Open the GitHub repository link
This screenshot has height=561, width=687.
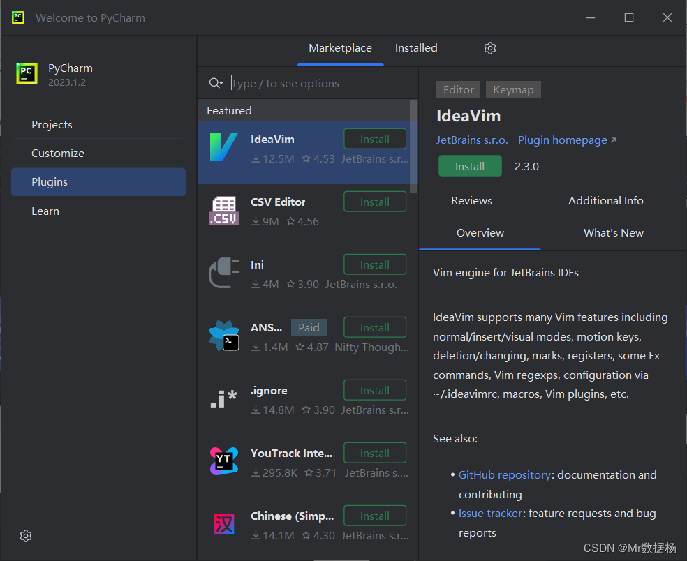tap(504, 474)
